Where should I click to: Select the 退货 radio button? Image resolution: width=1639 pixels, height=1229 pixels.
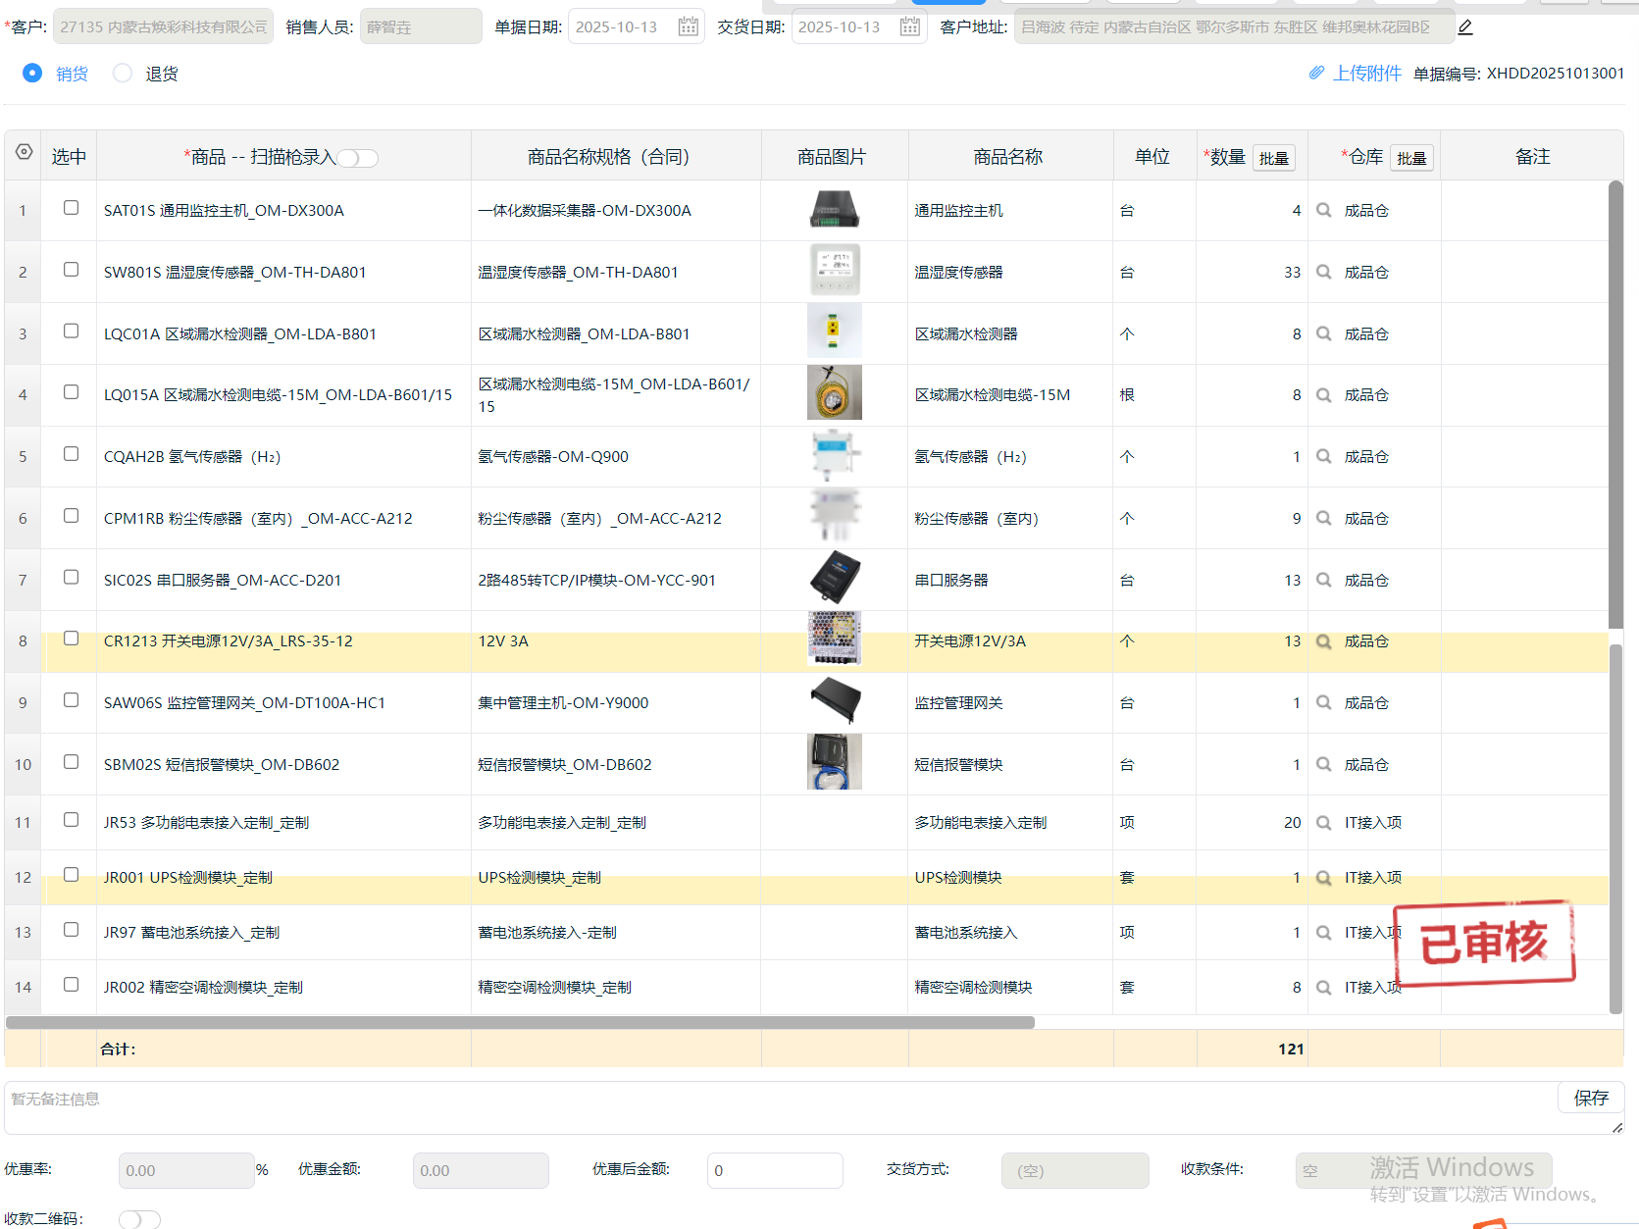[x=123, y=74]
